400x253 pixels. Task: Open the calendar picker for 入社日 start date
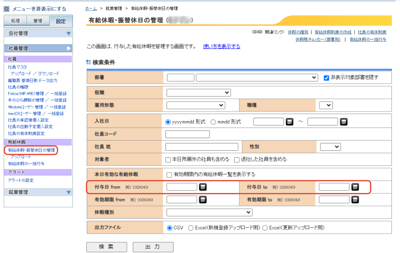[x=290, y=122]
